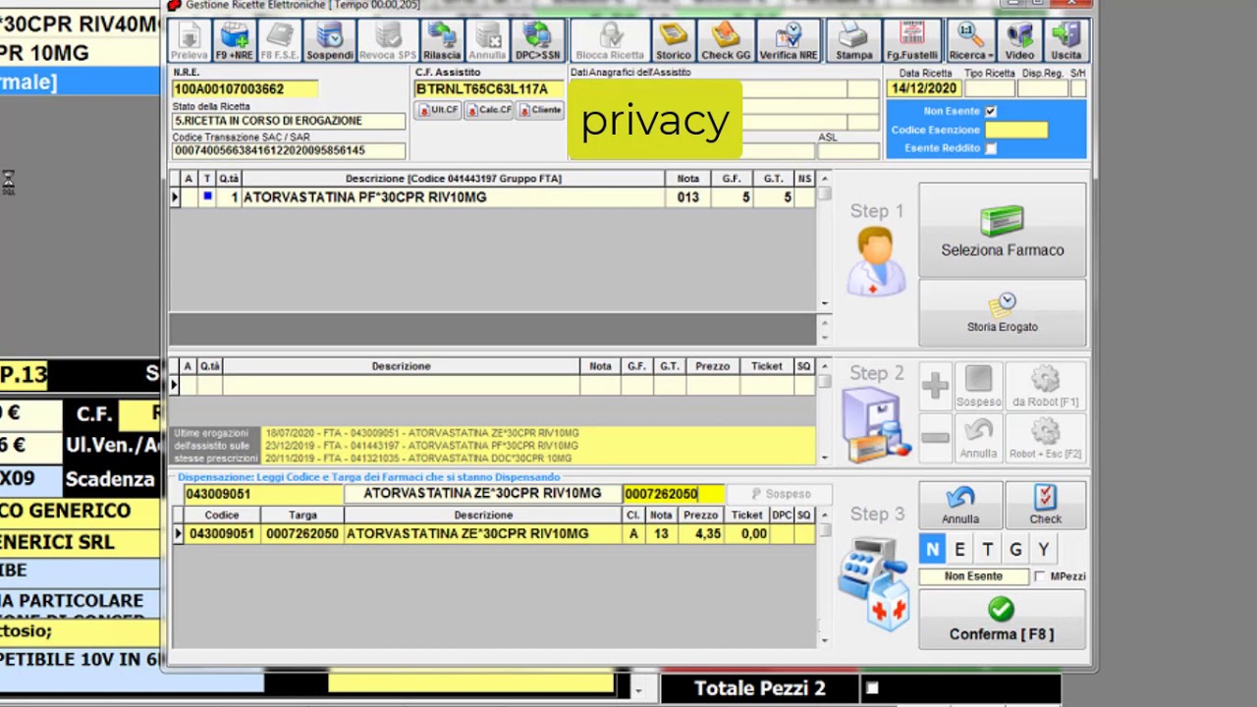This screenshot has height=707, width=1257.
Task: Select the ATORVASTATINA PF*30CPR RIV10MG prescription row
Action: tap(493, 197)
